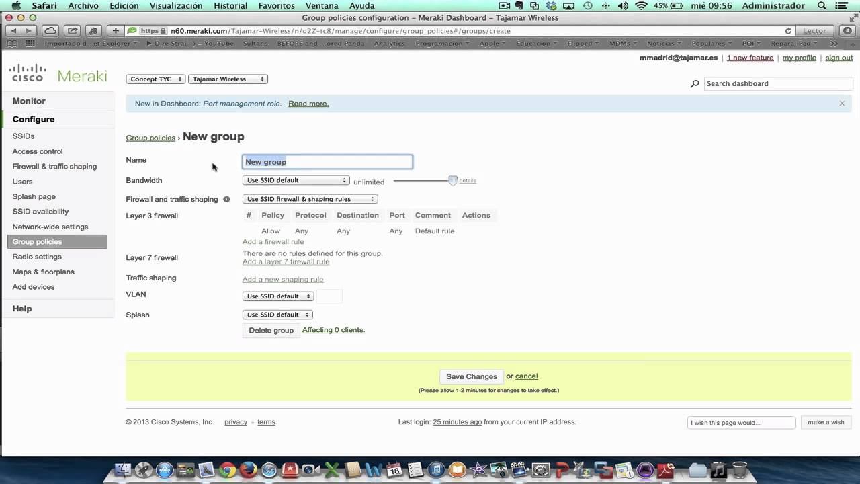
Task: Open the Calendar icon in the Dock
Action: 394,470
